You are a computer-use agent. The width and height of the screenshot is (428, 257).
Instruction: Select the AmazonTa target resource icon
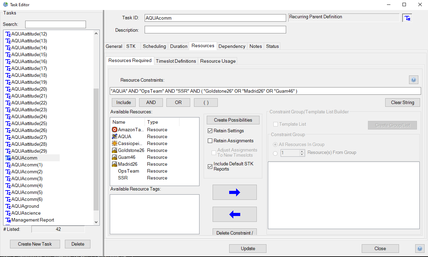tap(115, 130)
